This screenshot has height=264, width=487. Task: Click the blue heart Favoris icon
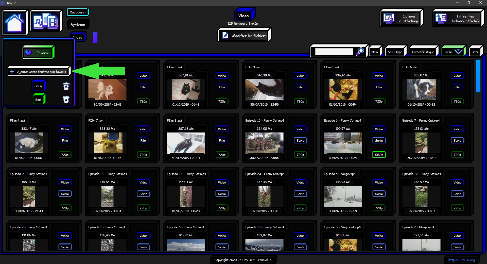click(28, 53)
